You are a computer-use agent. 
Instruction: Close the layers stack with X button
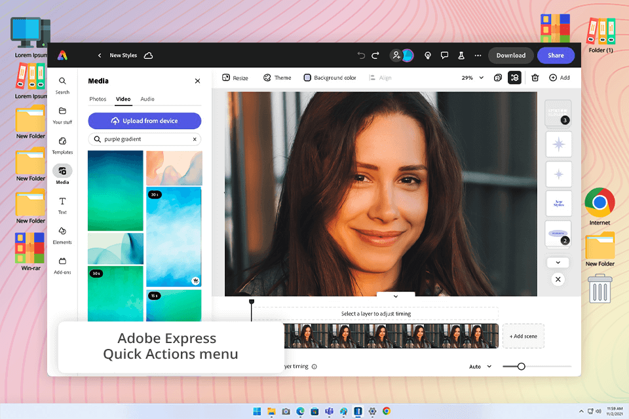pyautogui.click(x=558, y=280)
